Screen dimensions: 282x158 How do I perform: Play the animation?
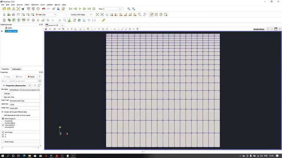tap(80, 9)
